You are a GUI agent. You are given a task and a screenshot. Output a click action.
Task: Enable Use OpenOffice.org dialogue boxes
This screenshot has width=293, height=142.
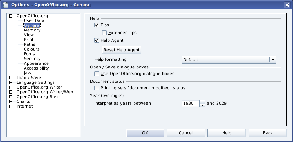[97, 74]
